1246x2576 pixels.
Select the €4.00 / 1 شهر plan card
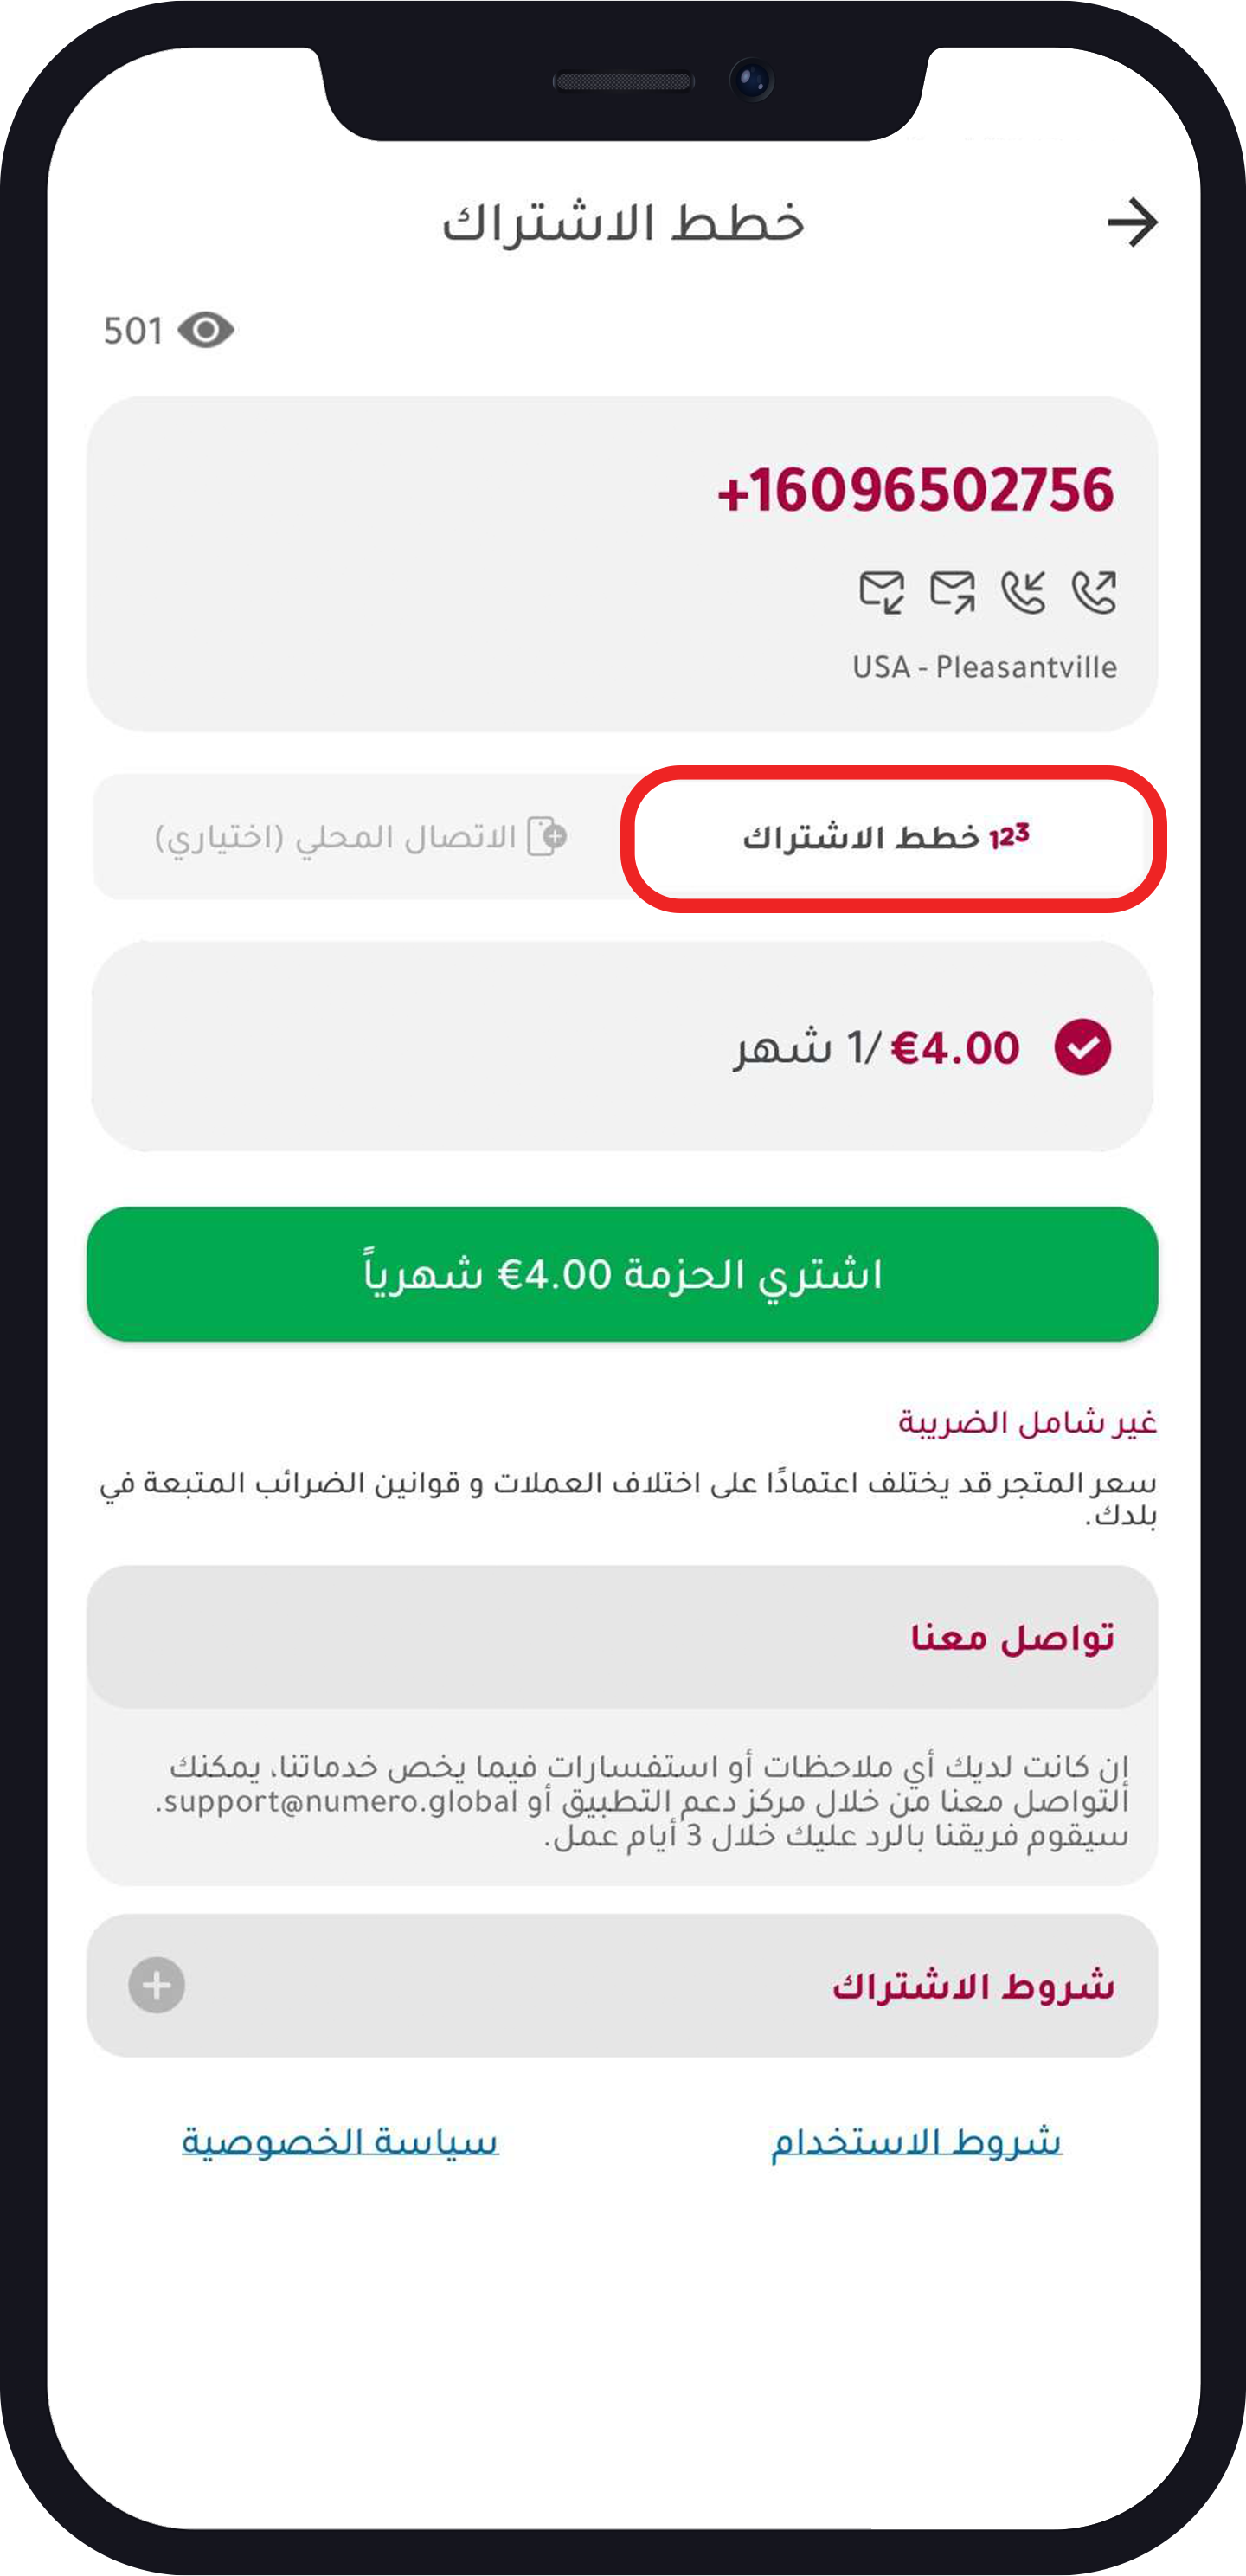pos(622,1047)
